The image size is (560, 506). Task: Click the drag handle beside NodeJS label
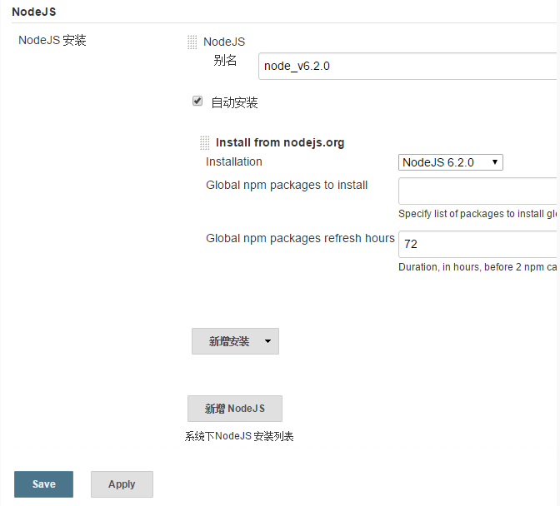click(x=192, y=42)
